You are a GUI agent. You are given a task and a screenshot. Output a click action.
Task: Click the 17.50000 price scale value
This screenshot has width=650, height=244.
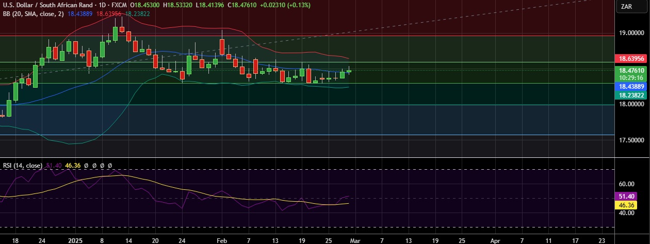[631, 140]
